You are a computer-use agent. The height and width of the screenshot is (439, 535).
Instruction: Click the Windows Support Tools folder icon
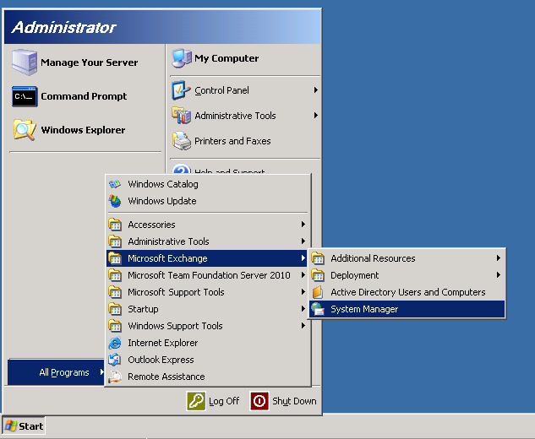coord(115,326)
